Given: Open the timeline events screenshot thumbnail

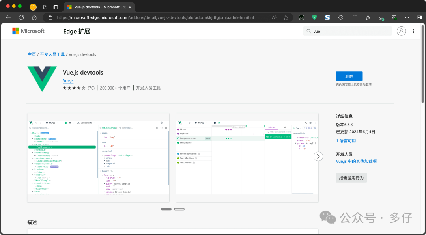Looking at the screenshot, I should pos(247,158).
